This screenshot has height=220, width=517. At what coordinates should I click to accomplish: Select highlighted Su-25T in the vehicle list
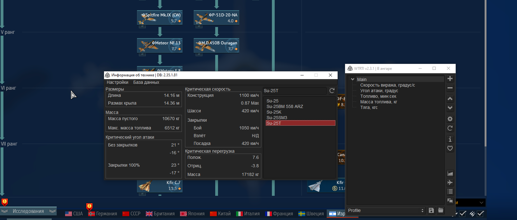click(301, 123)
